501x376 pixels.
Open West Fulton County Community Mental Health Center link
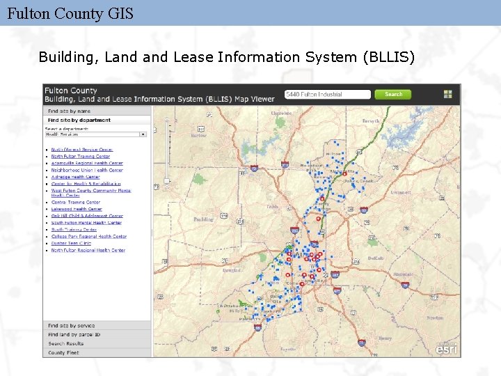91,193
